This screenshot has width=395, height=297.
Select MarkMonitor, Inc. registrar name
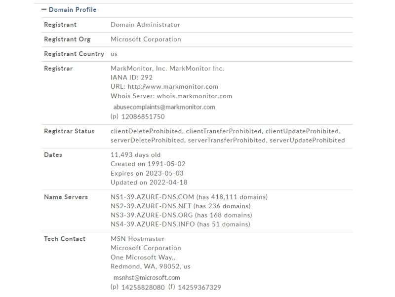(x=167, y=69)
